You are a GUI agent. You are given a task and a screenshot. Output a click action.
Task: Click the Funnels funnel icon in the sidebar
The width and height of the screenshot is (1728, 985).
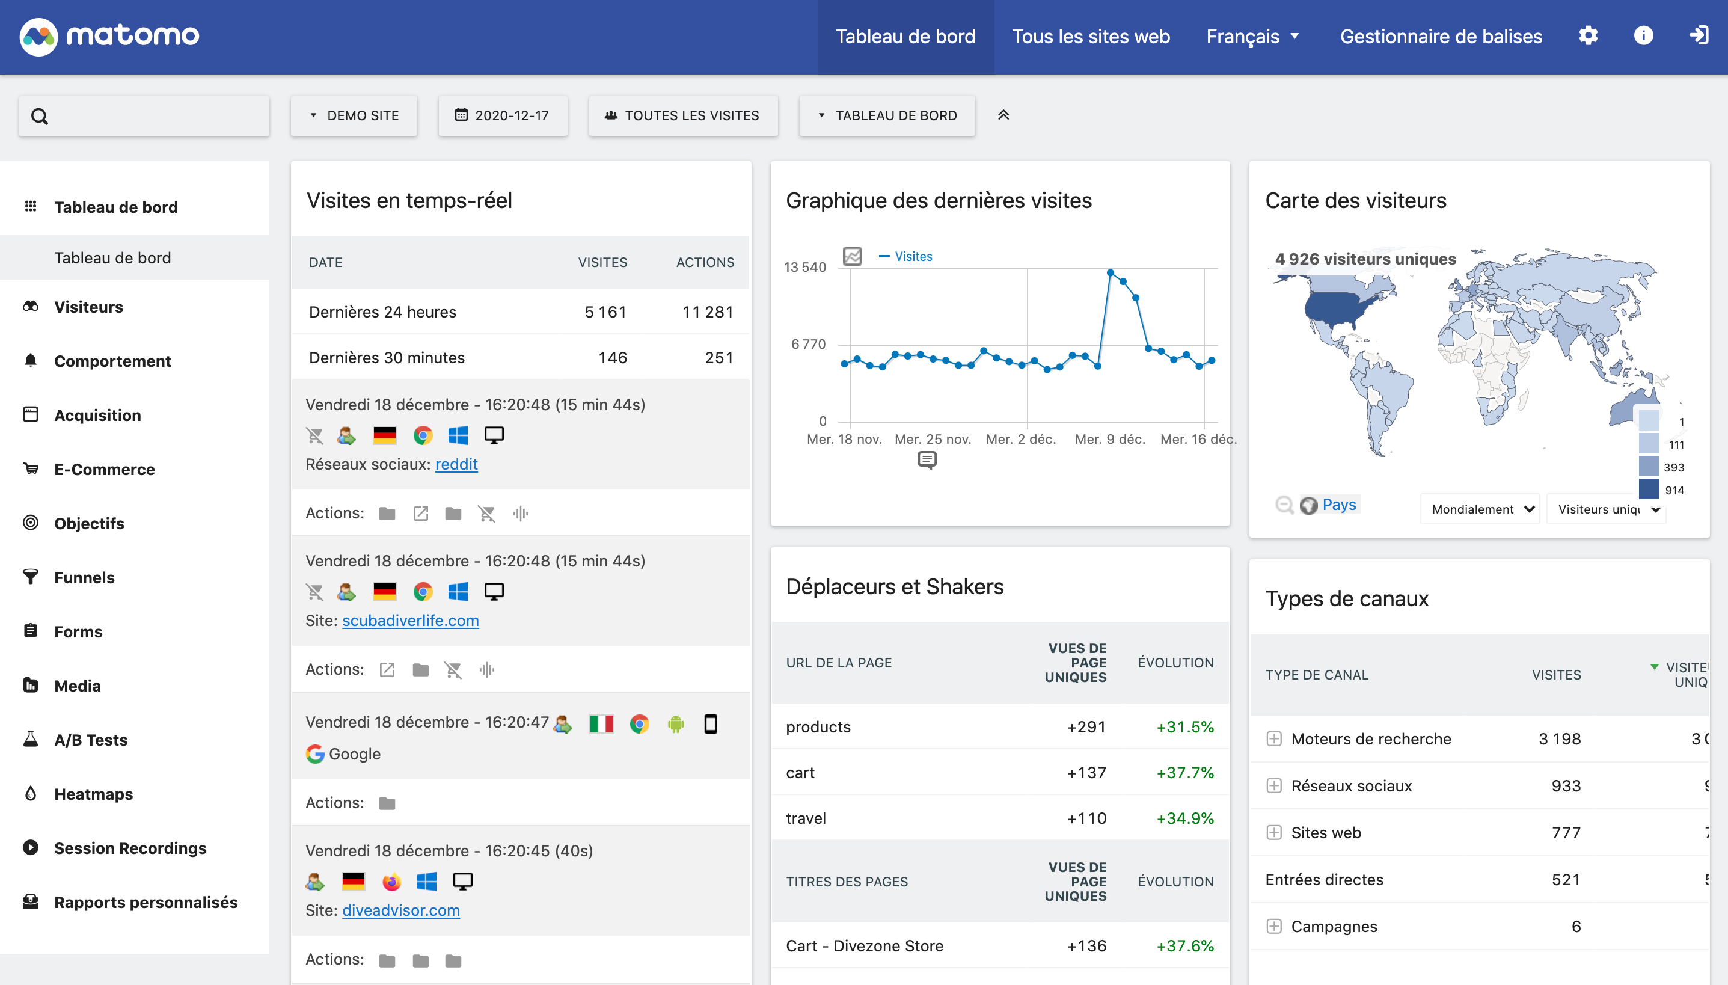pyautogui.click(x=31, y=577)
